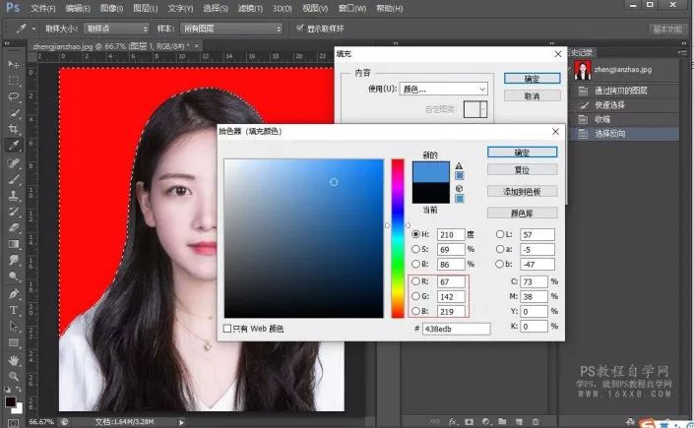
Task: Click the 添加到色板 button
Action: 523,191
